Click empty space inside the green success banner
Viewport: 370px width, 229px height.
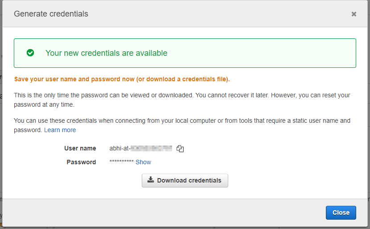pos(259,53)
